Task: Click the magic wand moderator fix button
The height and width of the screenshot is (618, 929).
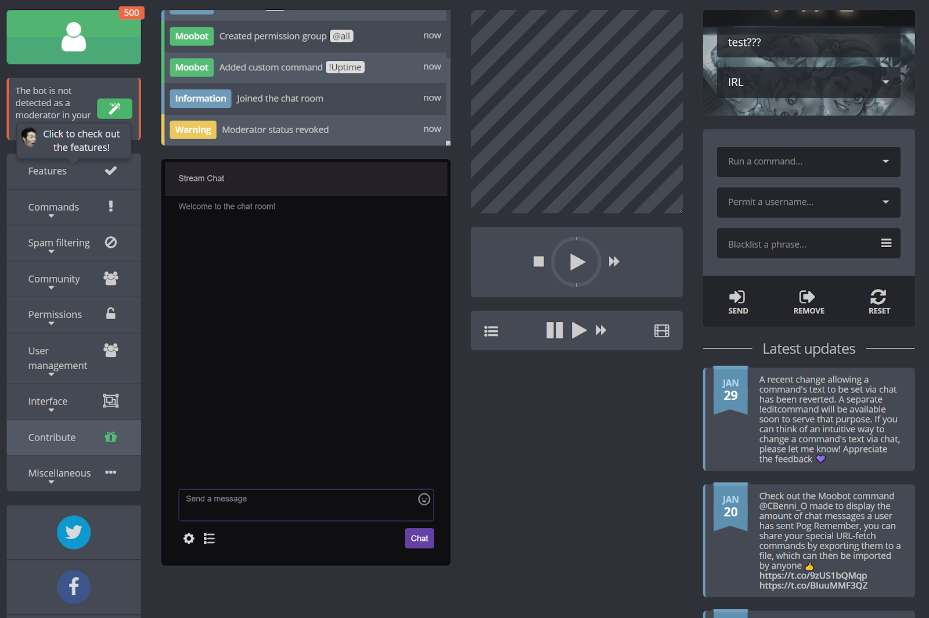Action: [114, 109]
